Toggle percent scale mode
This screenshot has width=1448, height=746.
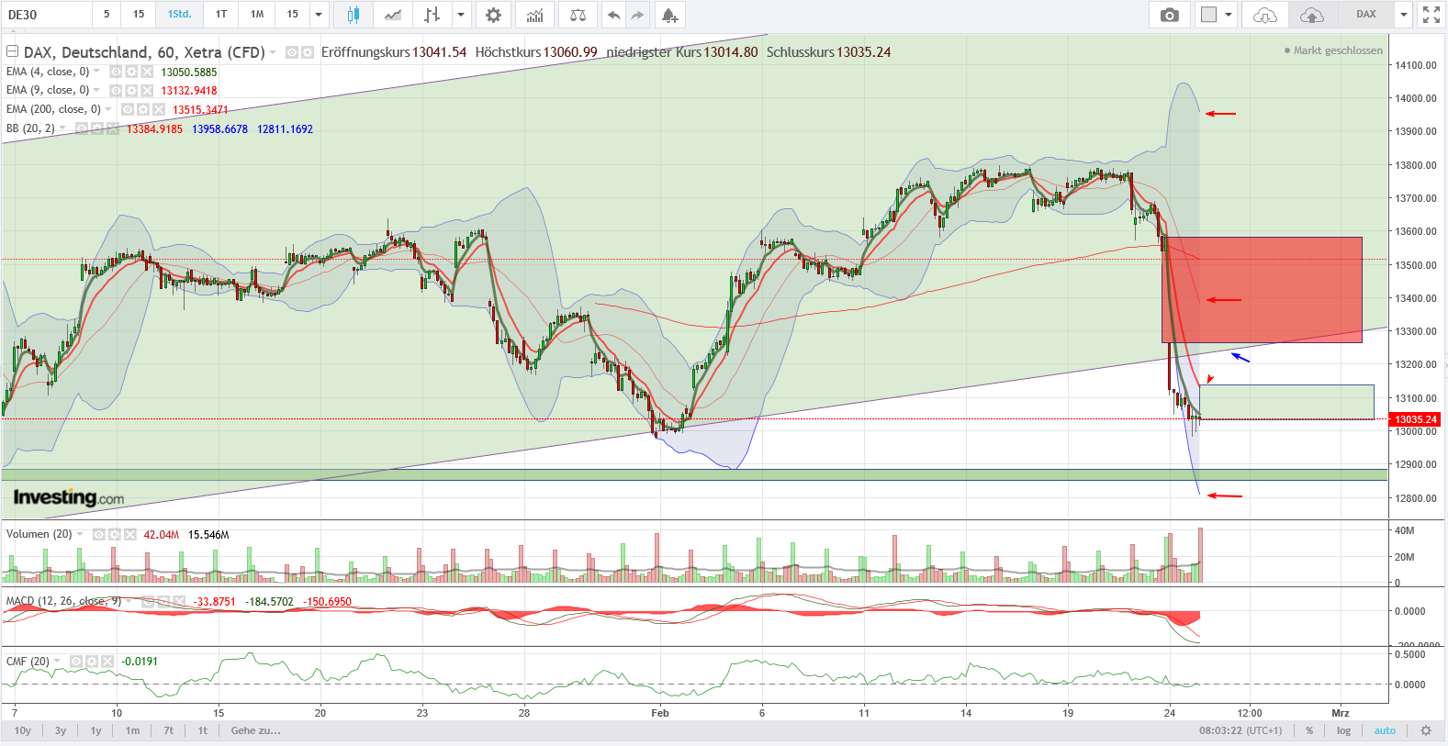[x=1309, y=730]
